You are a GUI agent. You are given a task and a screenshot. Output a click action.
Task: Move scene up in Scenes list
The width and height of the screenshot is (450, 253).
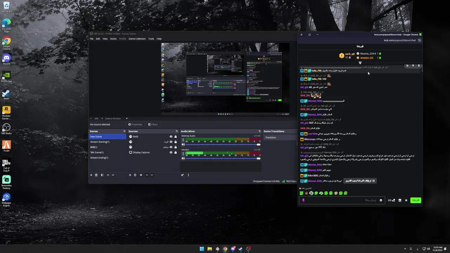(108, 175)
